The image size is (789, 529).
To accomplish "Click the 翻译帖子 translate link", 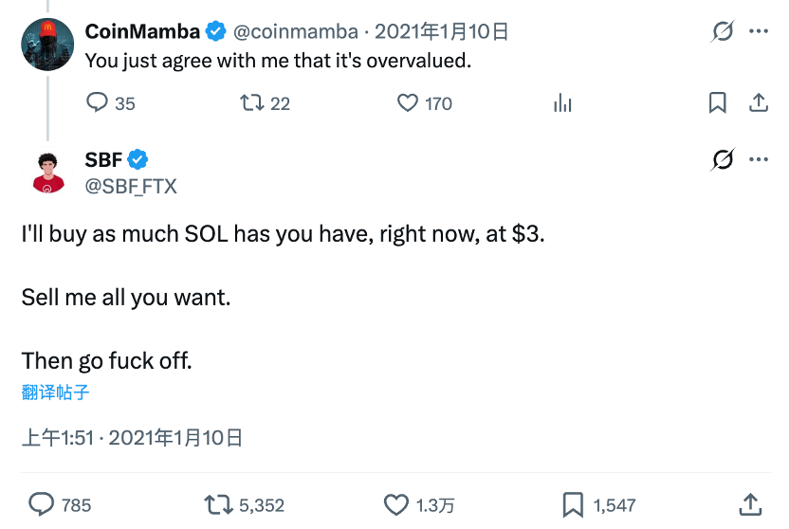I will [55, 392].
